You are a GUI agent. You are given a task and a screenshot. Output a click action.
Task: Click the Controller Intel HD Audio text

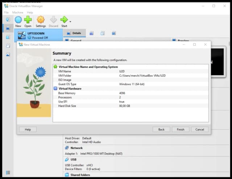[x=83, y=142]
